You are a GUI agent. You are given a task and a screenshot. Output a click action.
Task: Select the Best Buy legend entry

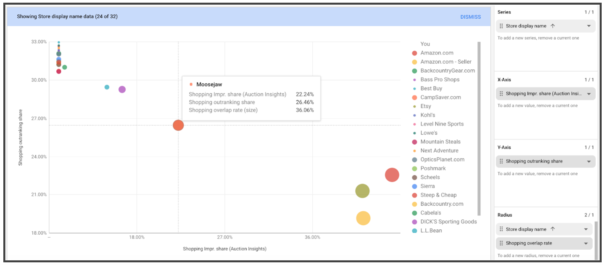tap(427, 89)
